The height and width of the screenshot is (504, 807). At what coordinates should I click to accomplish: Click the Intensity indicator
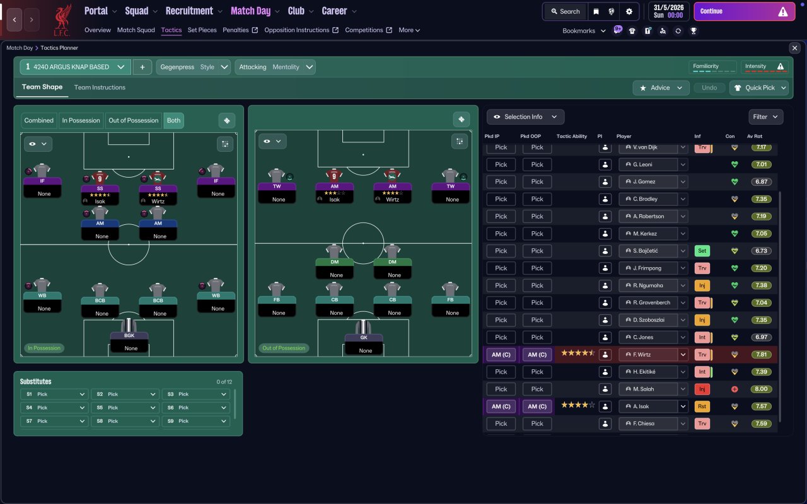tap(764, 68)
